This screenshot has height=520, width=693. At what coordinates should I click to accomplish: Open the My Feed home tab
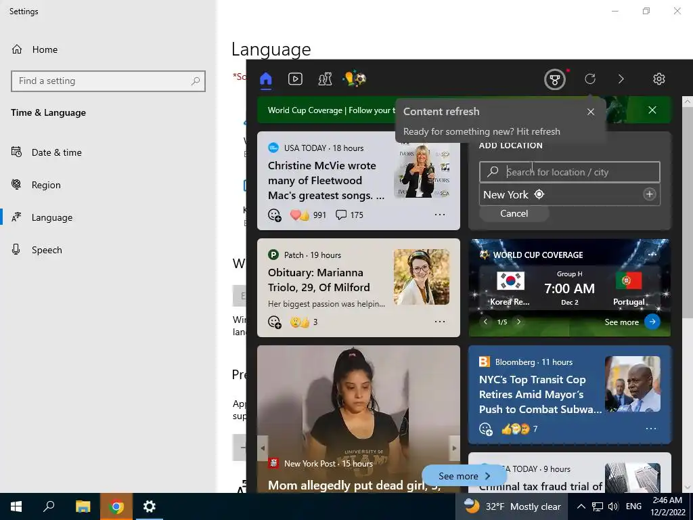click(265, 79)
